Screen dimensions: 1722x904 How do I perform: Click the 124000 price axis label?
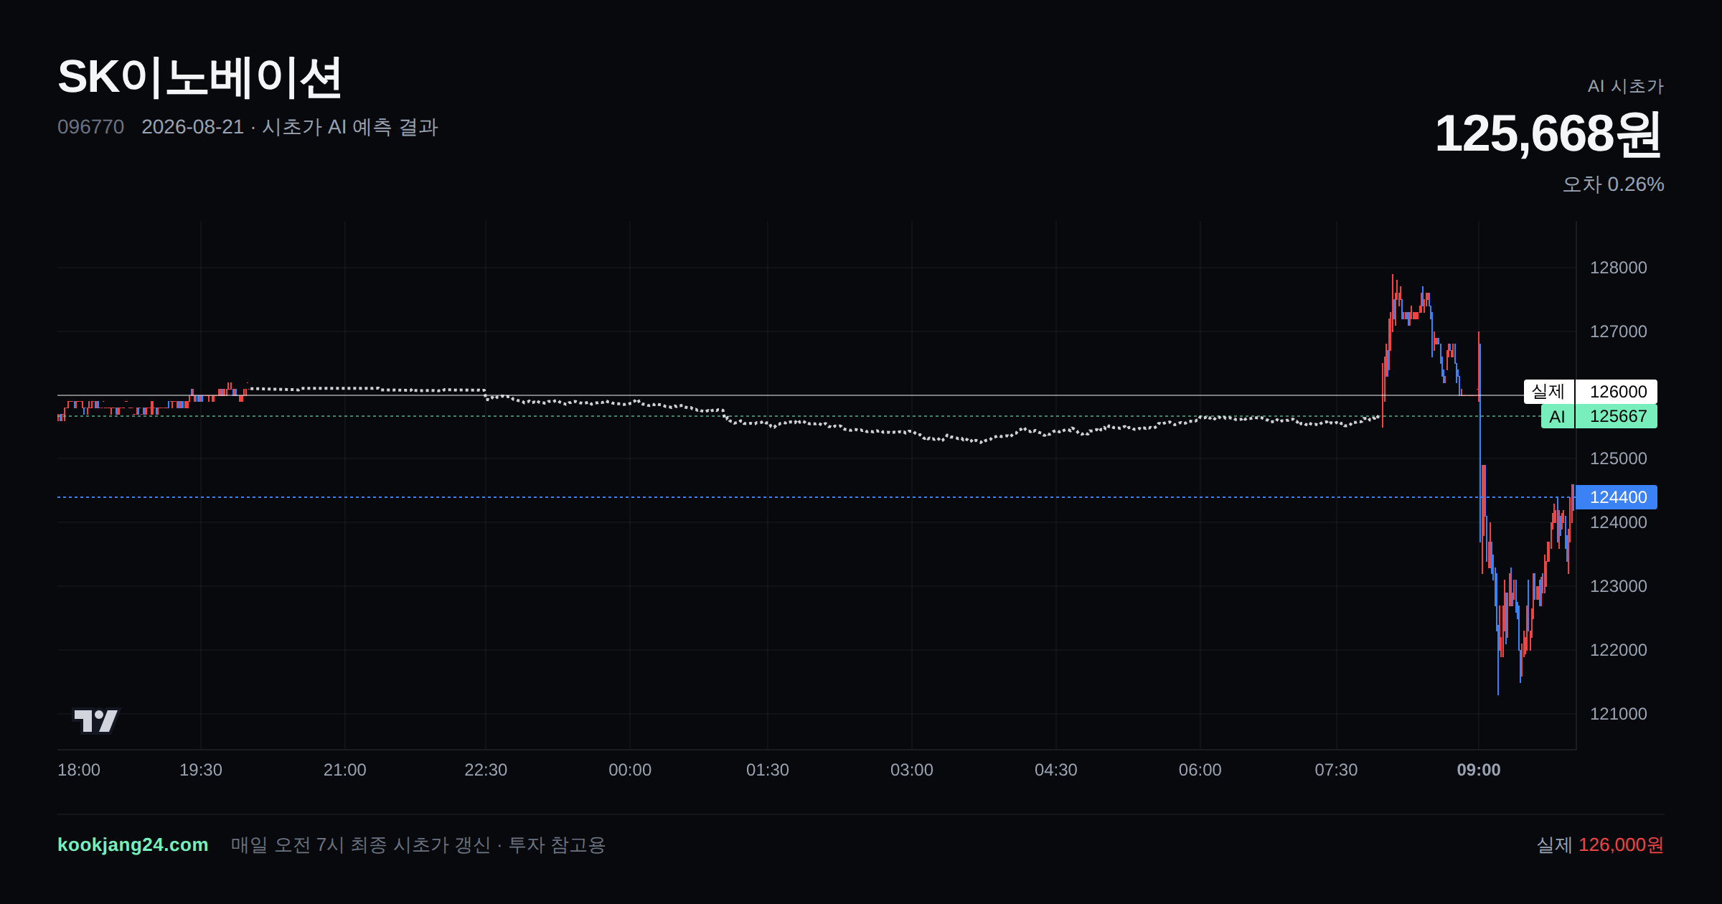1618,522
